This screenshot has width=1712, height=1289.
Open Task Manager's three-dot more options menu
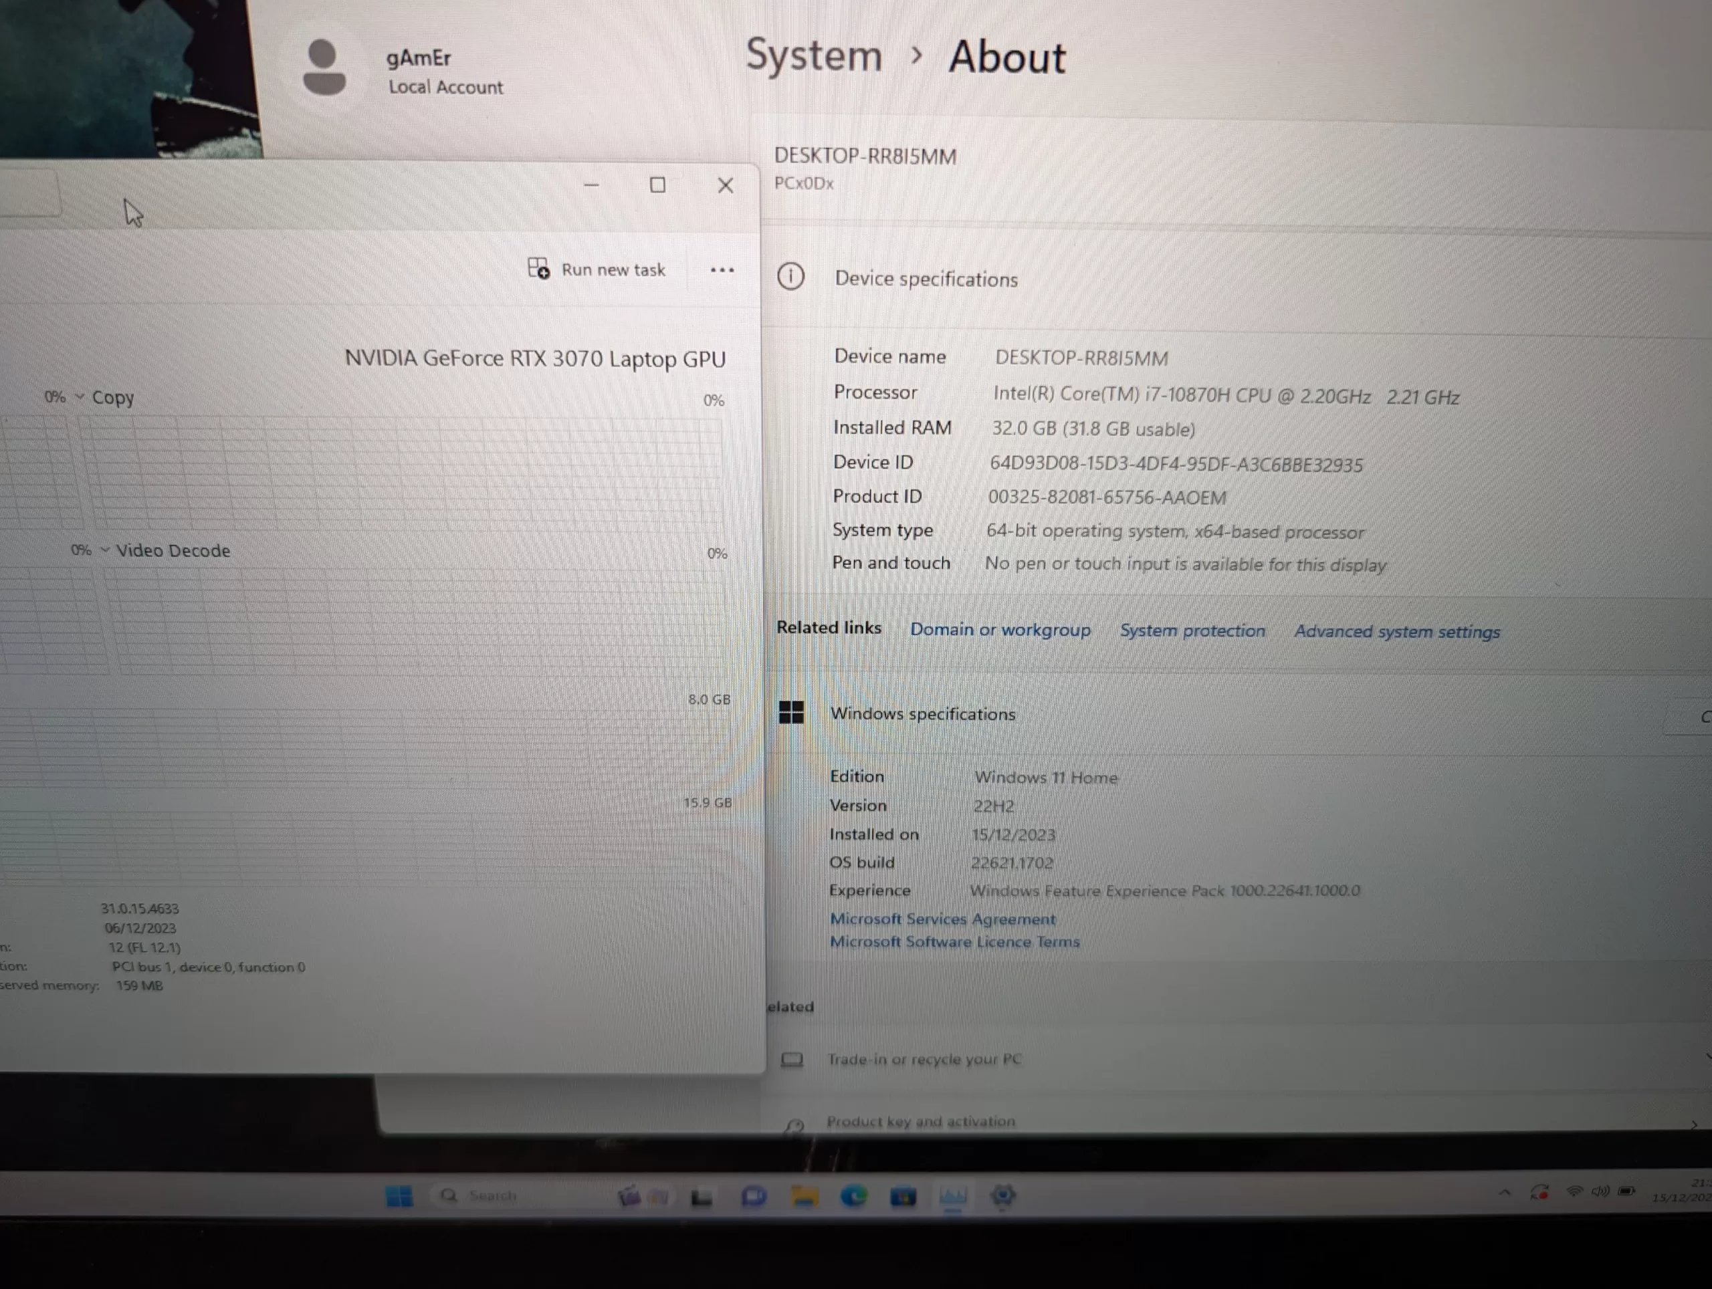(722, 270)
